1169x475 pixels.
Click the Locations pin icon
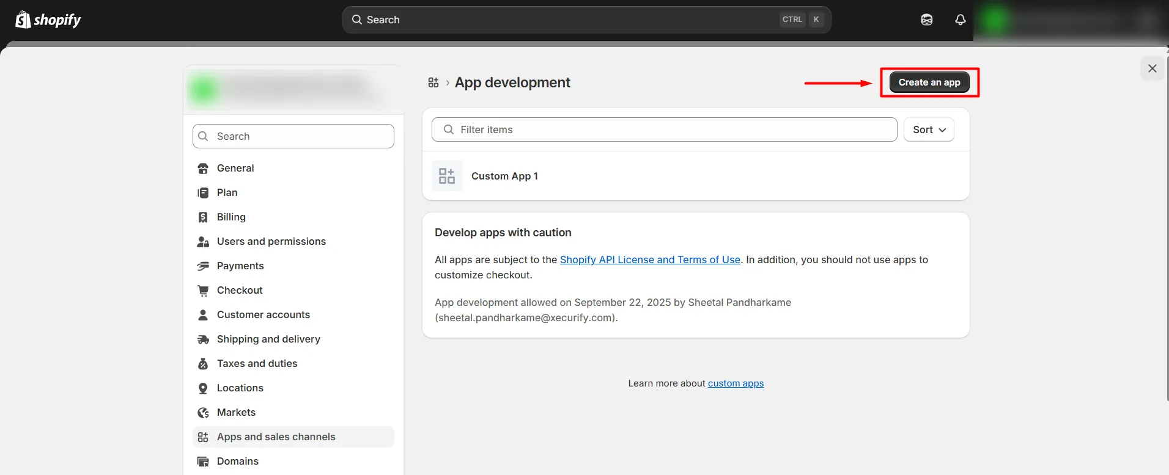pyautogui.click(x=203, y=388)
